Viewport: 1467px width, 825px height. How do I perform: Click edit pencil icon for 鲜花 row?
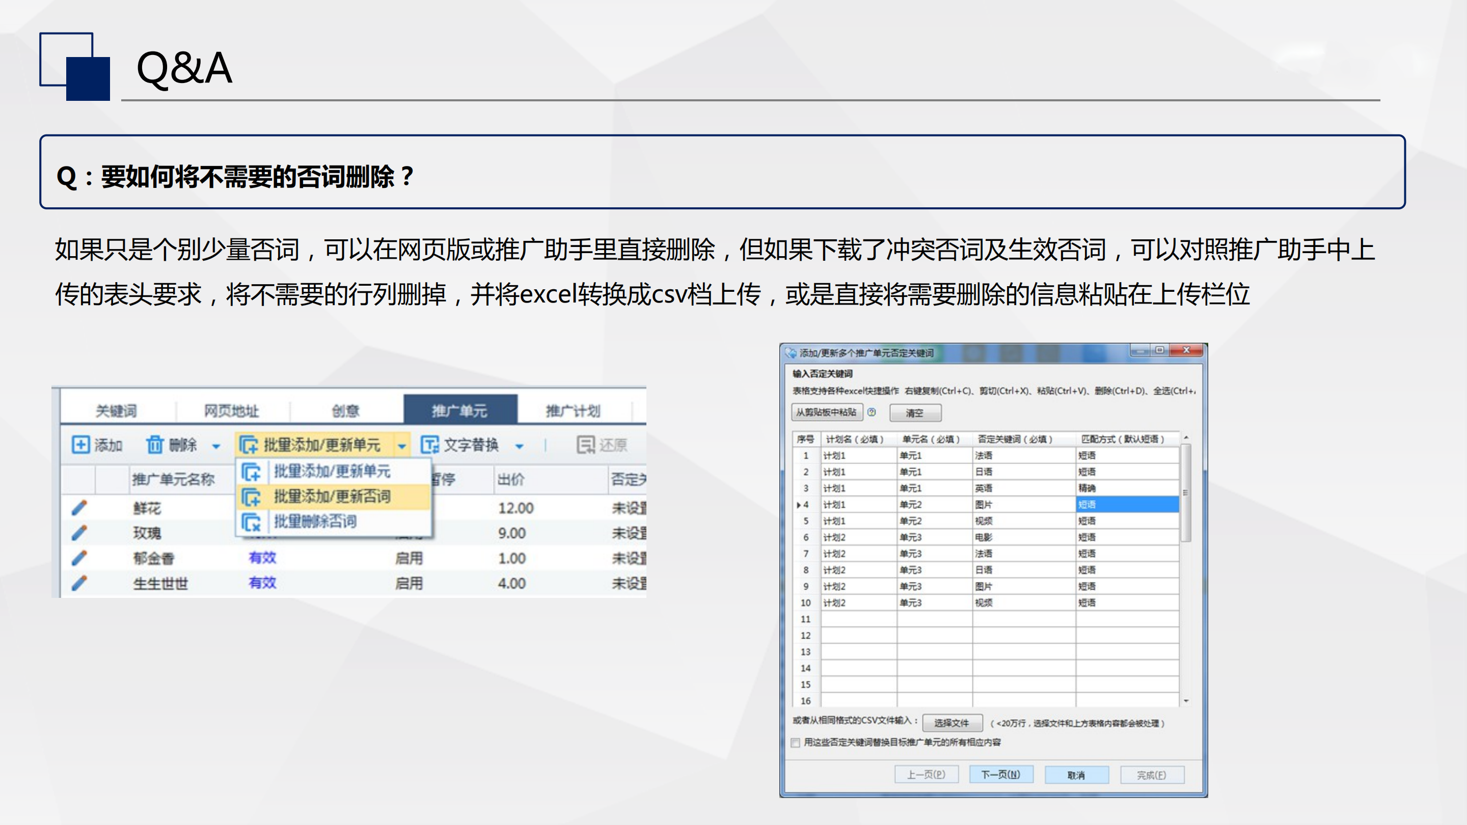pos(79,507)
